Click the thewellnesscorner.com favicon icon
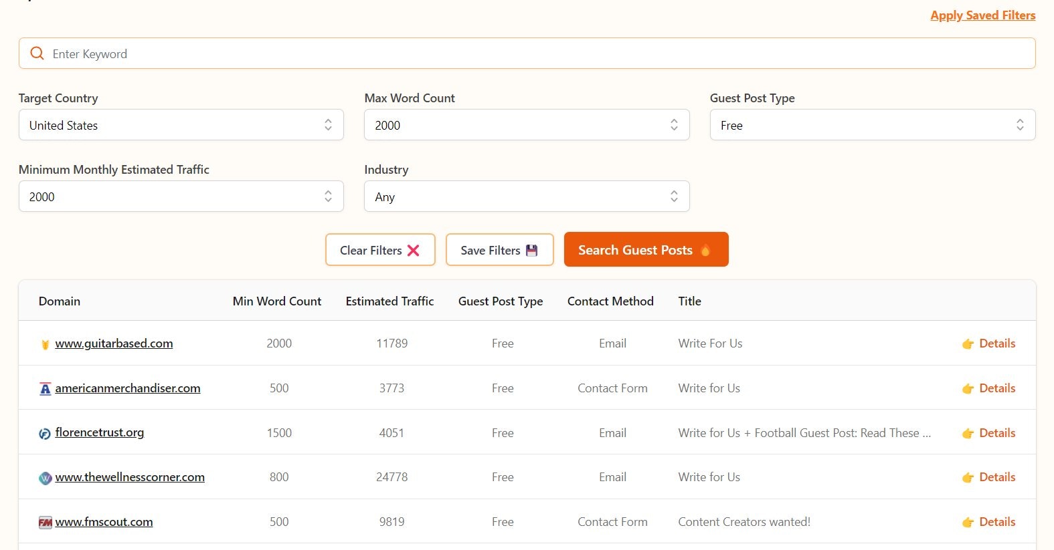Viewport: 1054px width, 550px height. (x=45, y=478)
